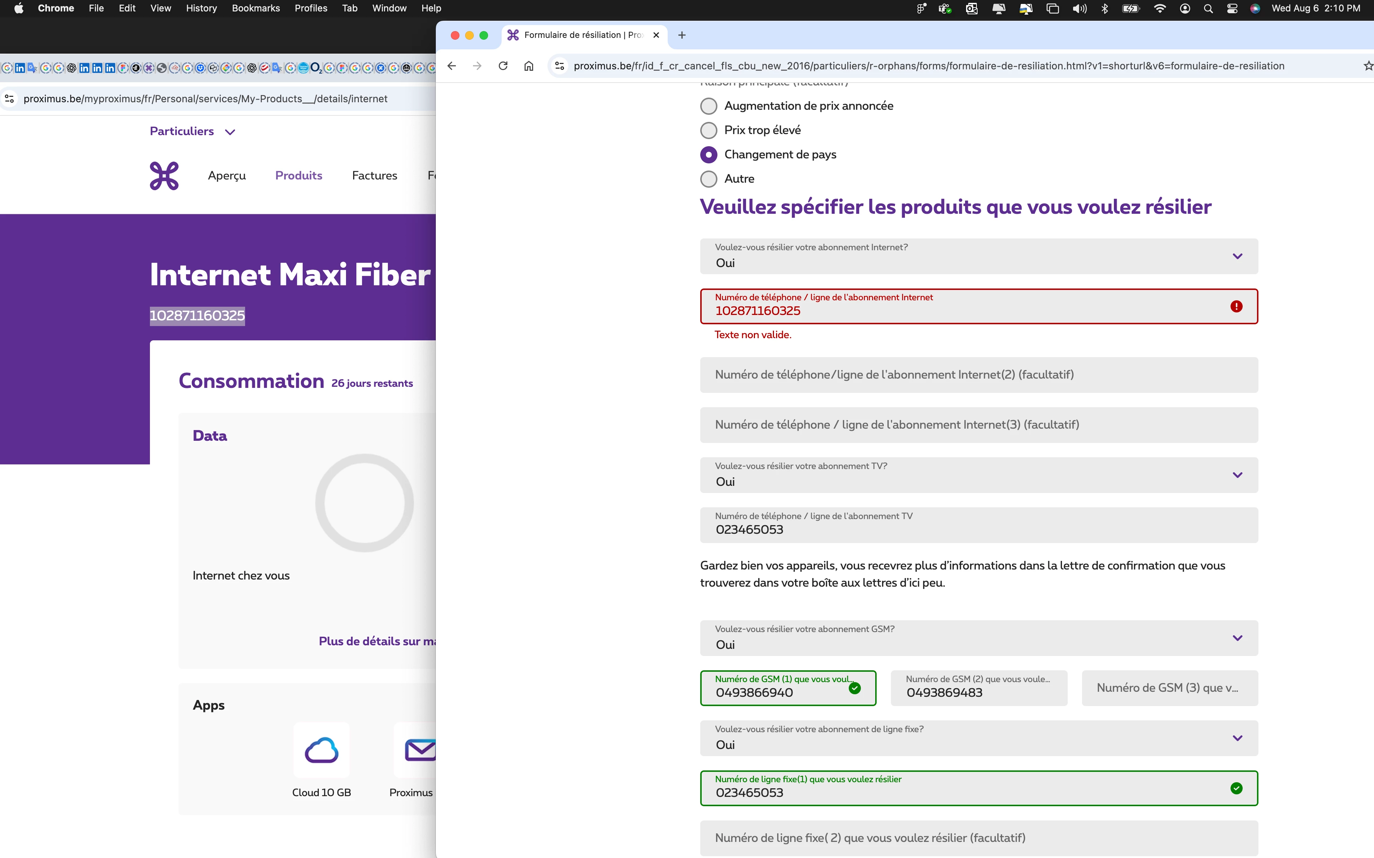The height and width of the screenshot is (858, 1374).
Task: Click the browser home icon
Action: (x=528, y=66)
